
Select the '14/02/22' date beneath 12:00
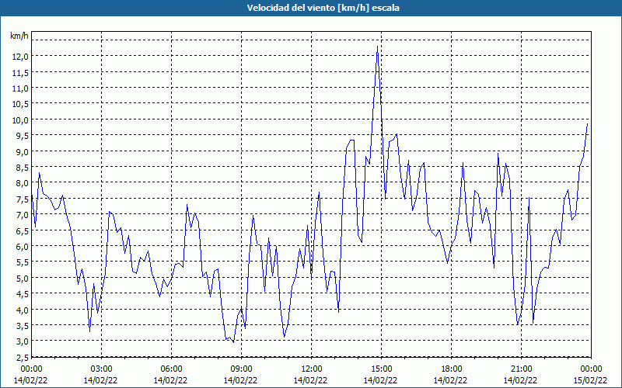click(310, 380)
